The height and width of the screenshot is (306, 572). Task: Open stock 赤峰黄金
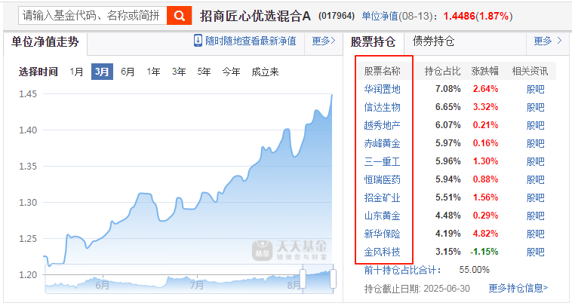[x=382, y=143]
